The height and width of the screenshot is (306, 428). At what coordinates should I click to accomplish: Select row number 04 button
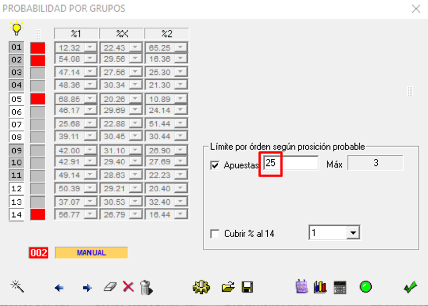pos(16,85)
